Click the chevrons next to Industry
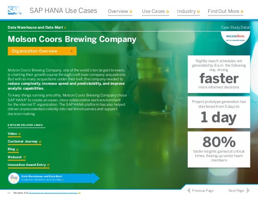Image resolution: width=258 pixels, height=199 pixels. coord(198,11)
